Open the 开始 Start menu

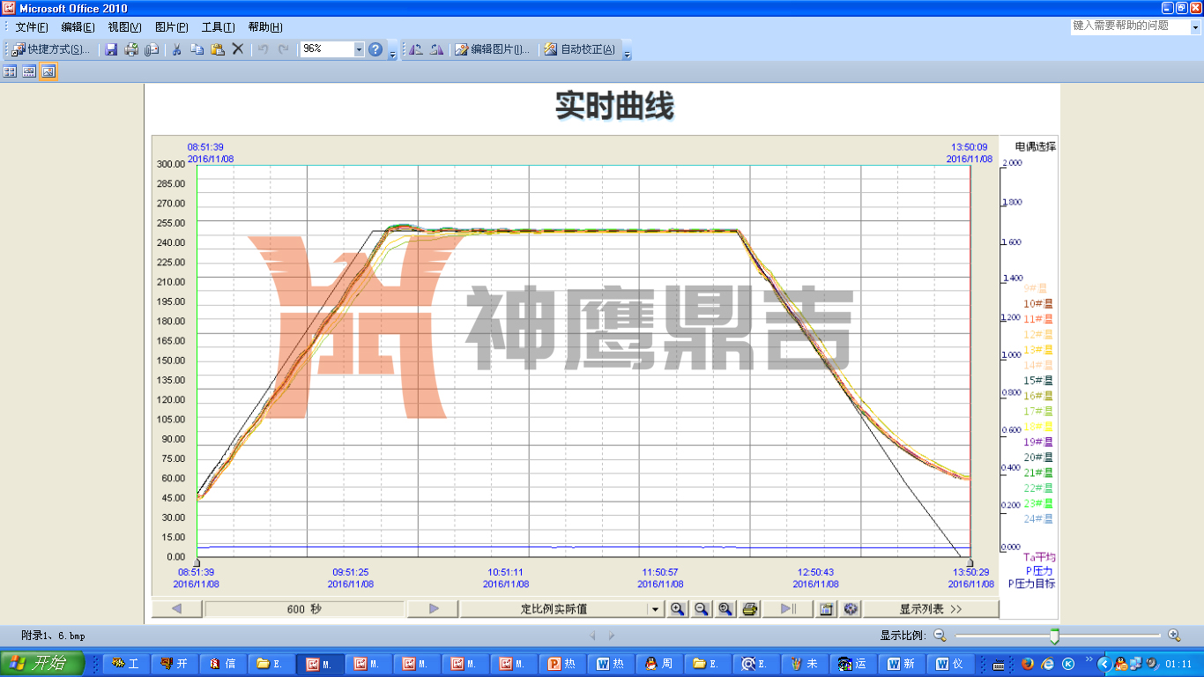pyautogui.click(x=41, y=664)
